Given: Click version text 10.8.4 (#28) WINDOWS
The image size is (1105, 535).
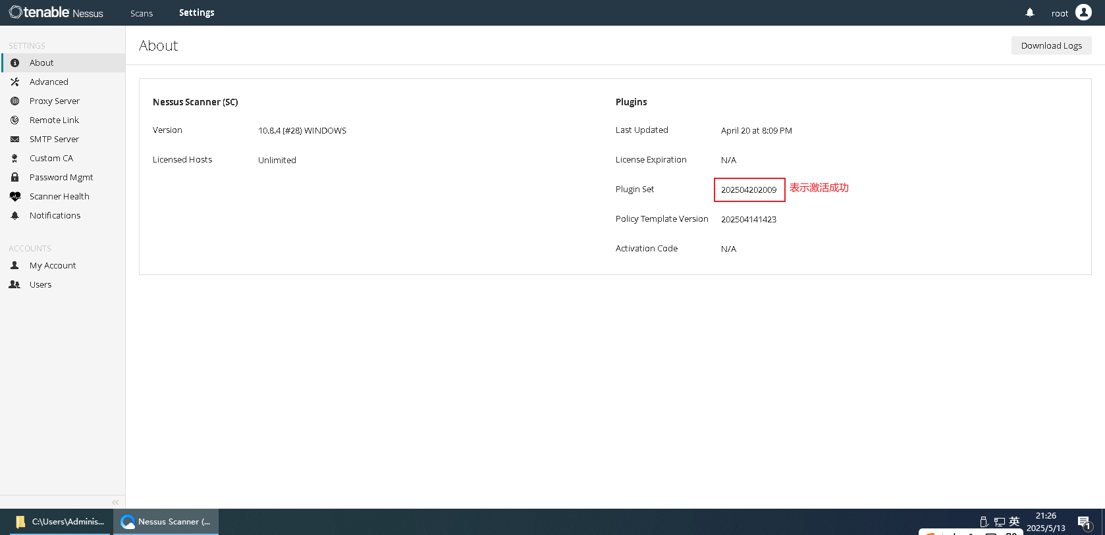Looking at the screenshot, I should click(x=302, y=131).
